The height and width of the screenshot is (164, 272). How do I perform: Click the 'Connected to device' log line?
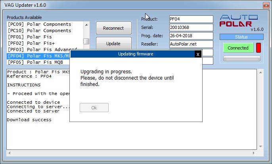(33, 102)
